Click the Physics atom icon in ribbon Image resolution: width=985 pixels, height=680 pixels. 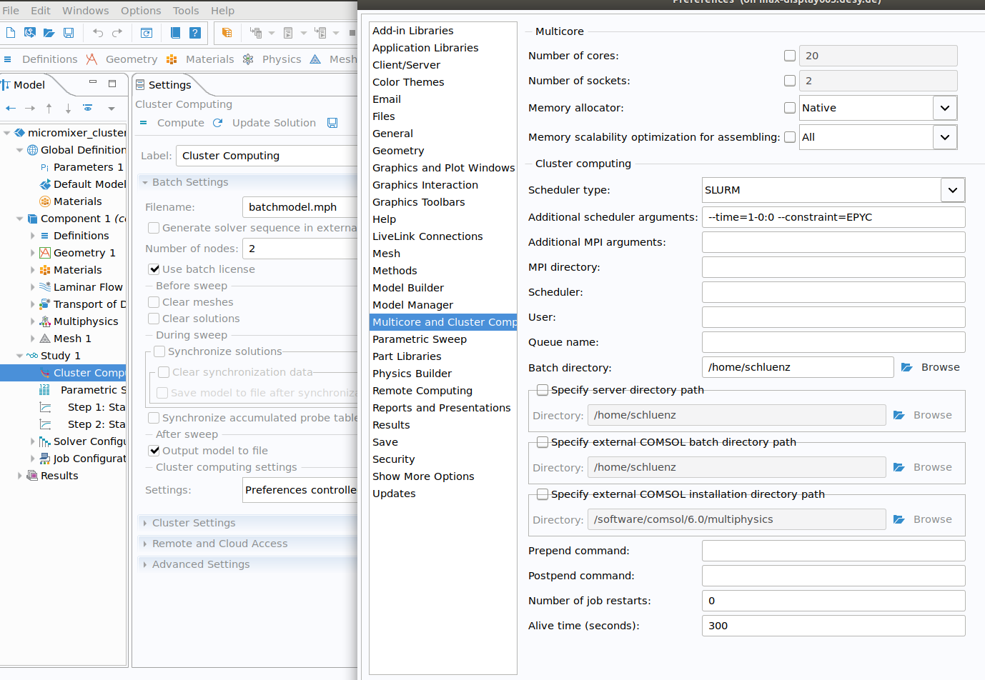click(x=248, y=59)
